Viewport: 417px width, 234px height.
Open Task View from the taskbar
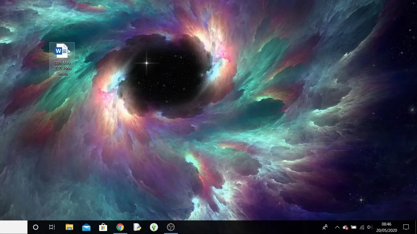tap(52, 227)
